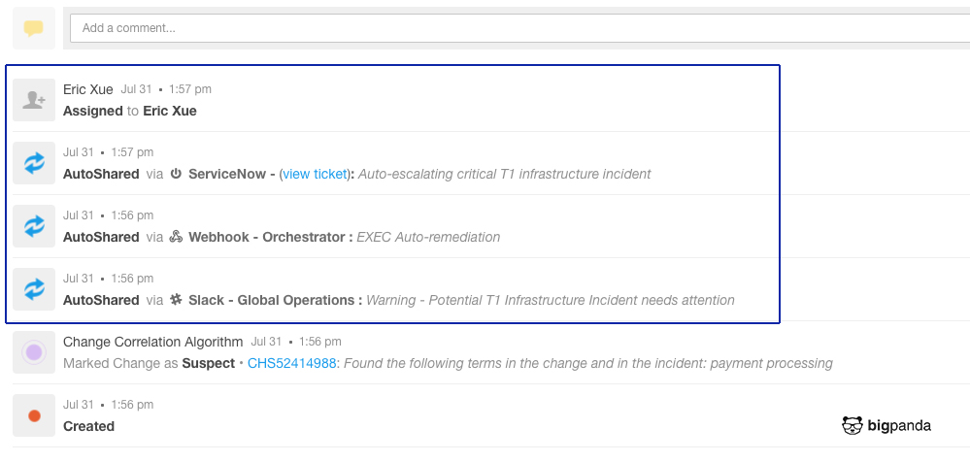This screenshot has height=462, width=970.
Task: Click the ServiceNow AutoShared sync icon
Action: click(x=34, y=163)
